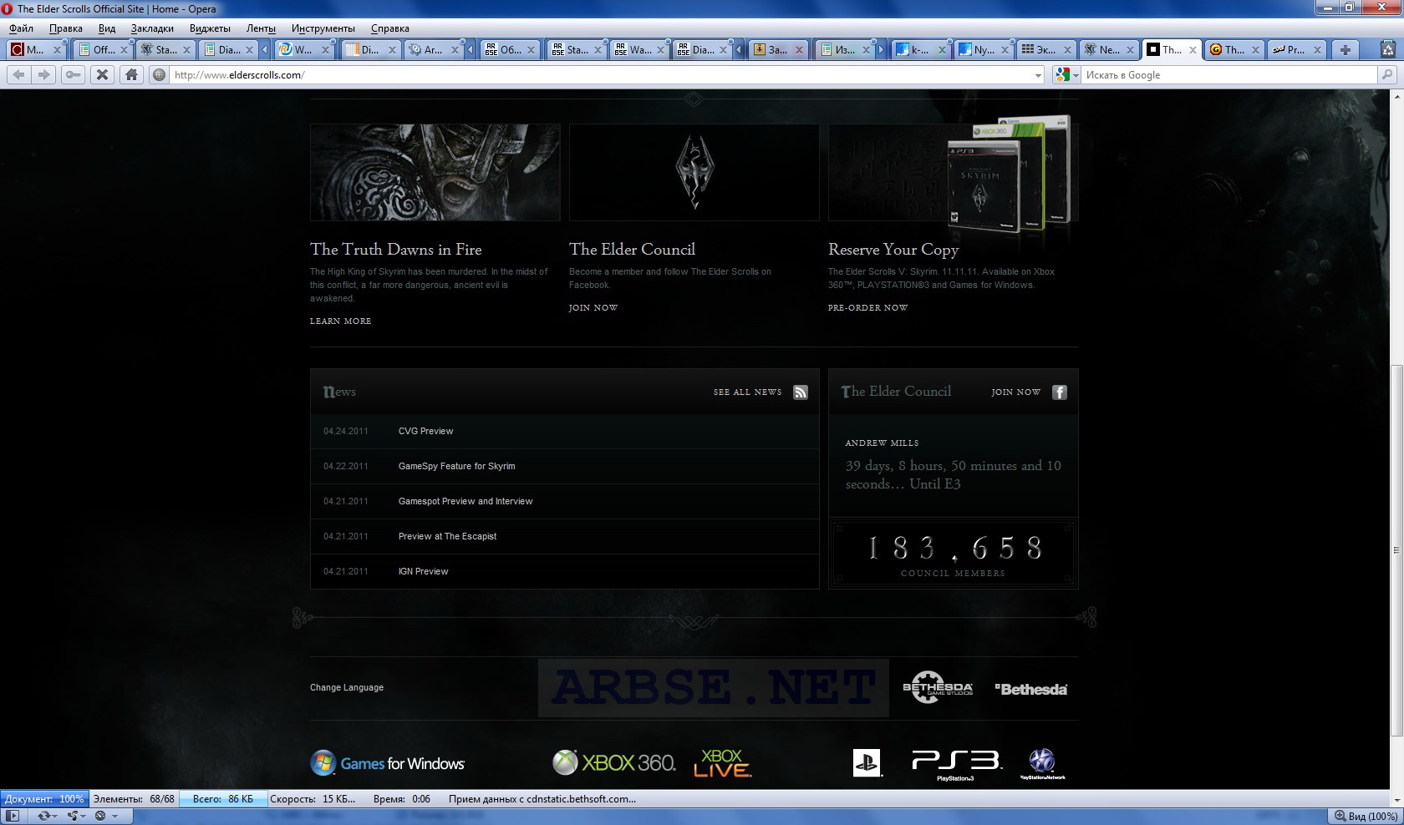
Task: Click the Xbox Live logo
Action: pos(722,763)
